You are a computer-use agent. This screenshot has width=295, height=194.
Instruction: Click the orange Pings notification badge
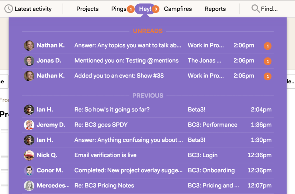click(x=131, y=9)
